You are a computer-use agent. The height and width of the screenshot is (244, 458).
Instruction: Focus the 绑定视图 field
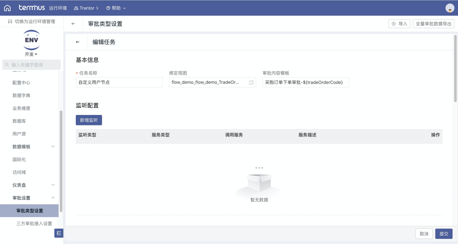[213, 82]
